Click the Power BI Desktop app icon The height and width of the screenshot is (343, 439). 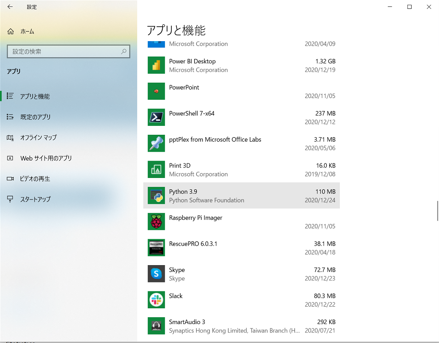point(156,65)
